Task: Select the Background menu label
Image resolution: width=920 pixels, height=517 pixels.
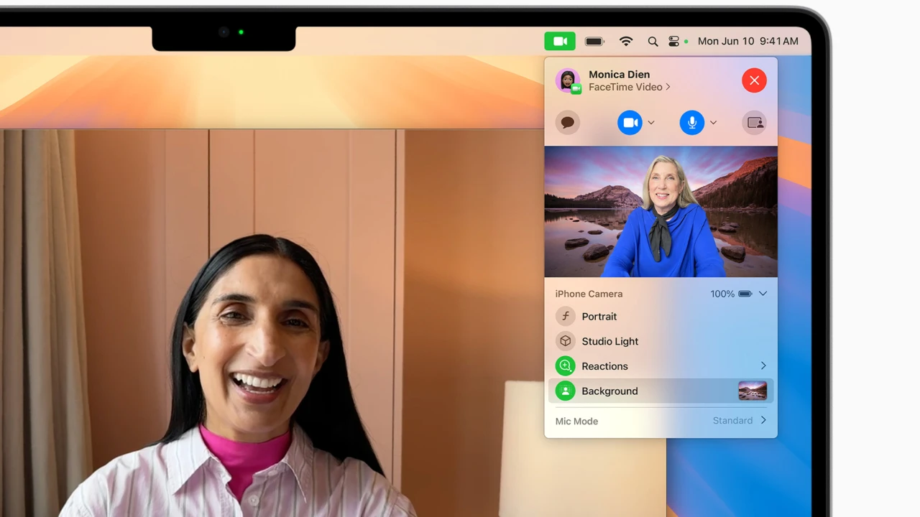Action: [x=610, y=391]
